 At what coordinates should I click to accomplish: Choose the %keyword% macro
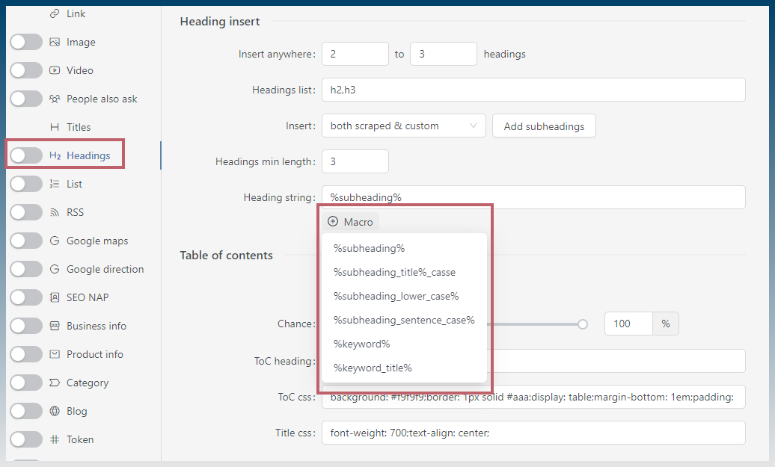[x=404, y=344]
